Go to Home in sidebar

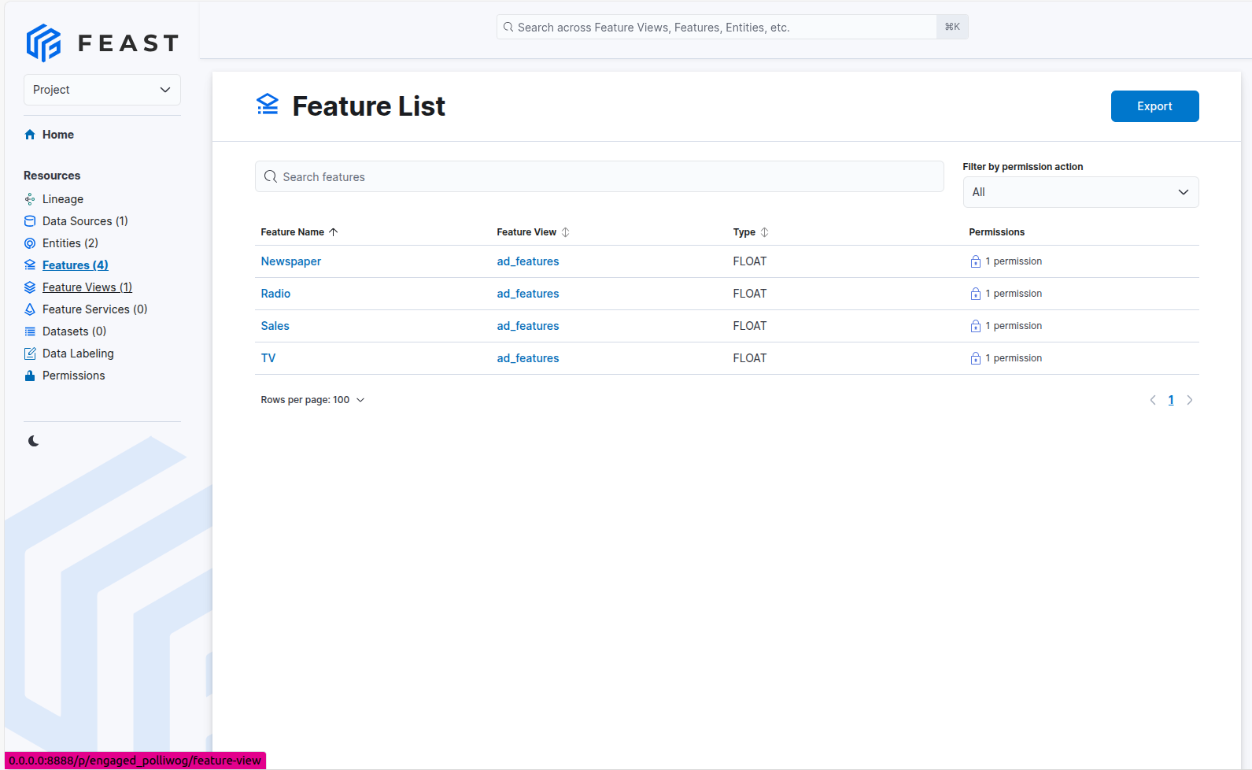[x=57, y=135]
